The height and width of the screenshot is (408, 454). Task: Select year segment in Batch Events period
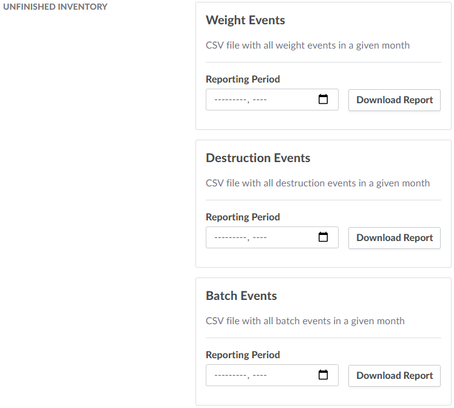pos(259,375)
